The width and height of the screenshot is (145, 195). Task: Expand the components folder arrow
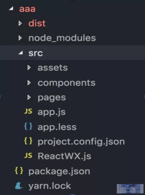(x=29, y=83)
